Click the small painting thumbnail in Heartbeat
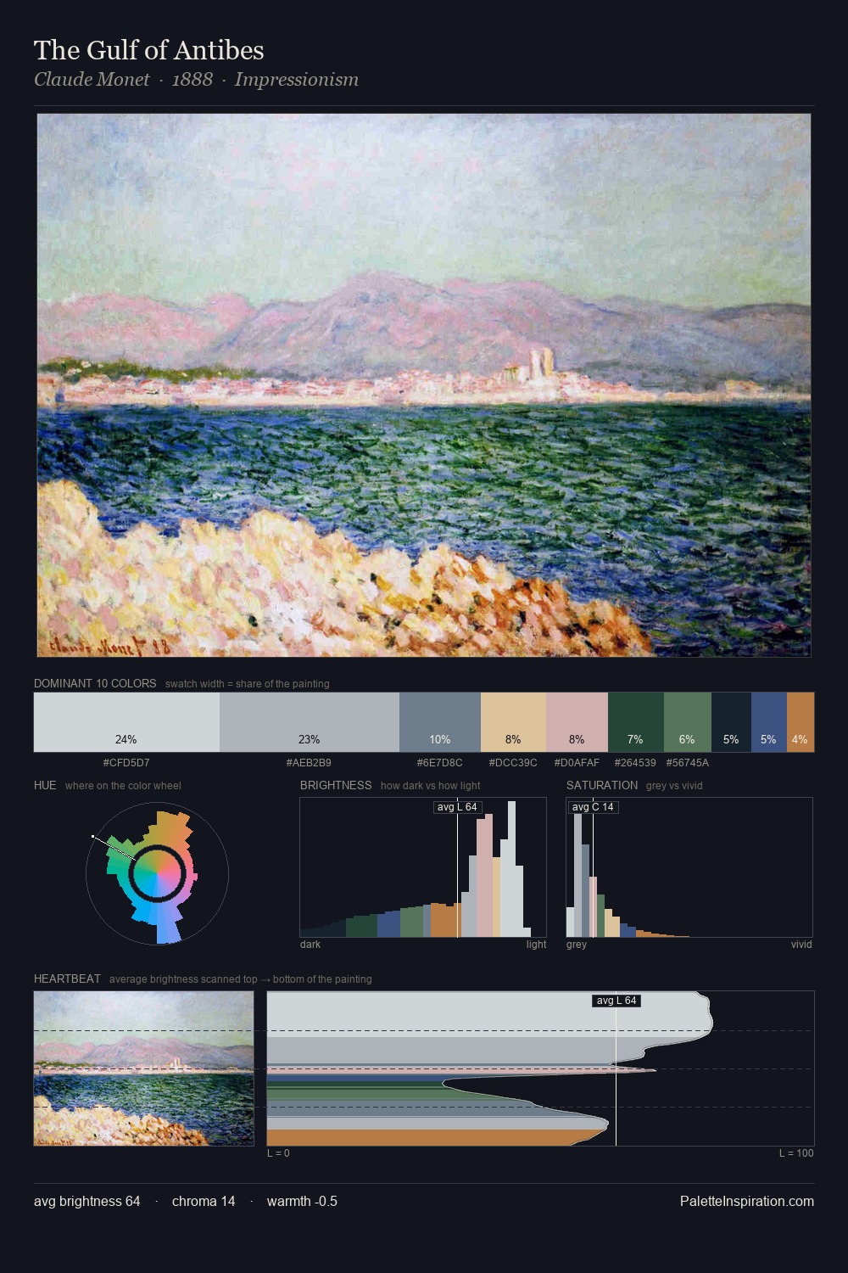Viewport: 848px width, 1273px height. pos(144,1068)
